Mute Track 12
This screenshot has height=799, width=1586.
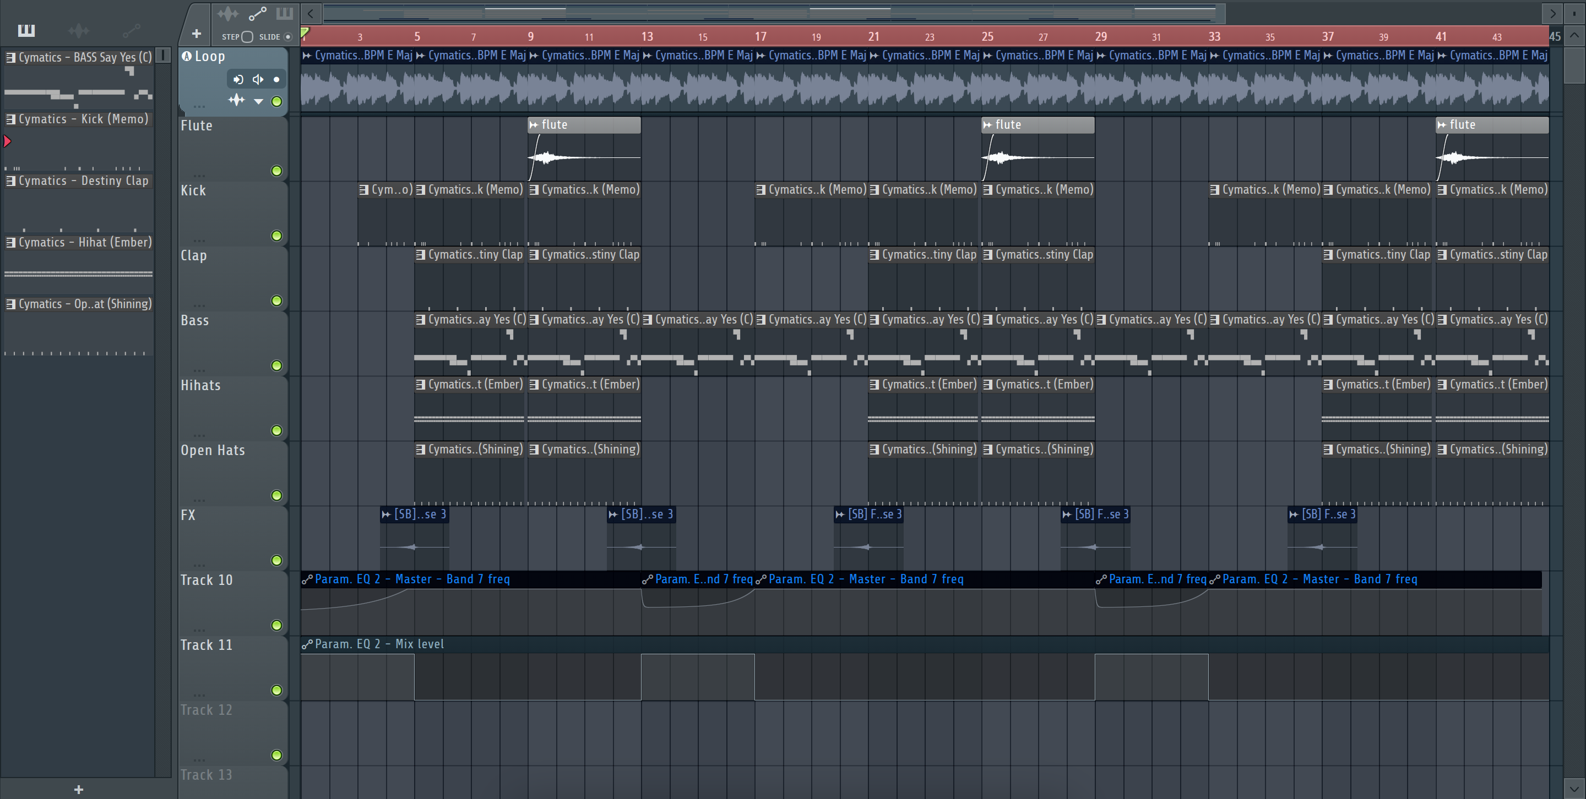click(x=277, y=756)
